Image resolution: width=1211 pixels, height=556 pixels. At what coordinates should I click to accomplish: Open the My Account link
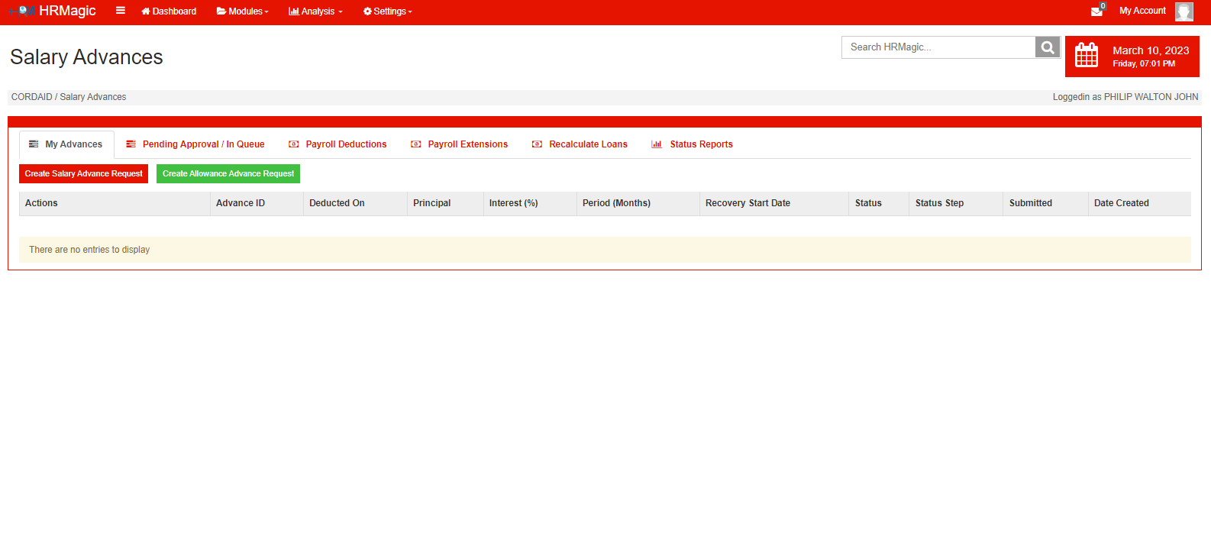pos(1142,11)
